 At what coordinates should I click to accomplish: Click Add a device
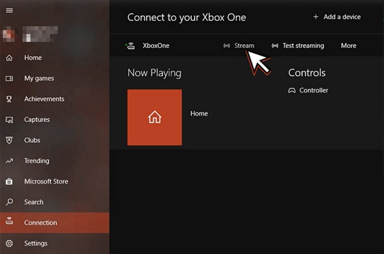point(342,17)
